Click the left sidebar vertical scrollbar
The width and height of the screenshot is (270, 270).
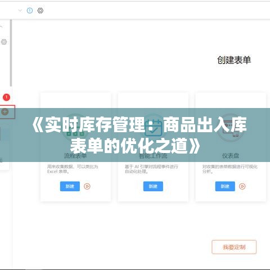coord(11,53)
